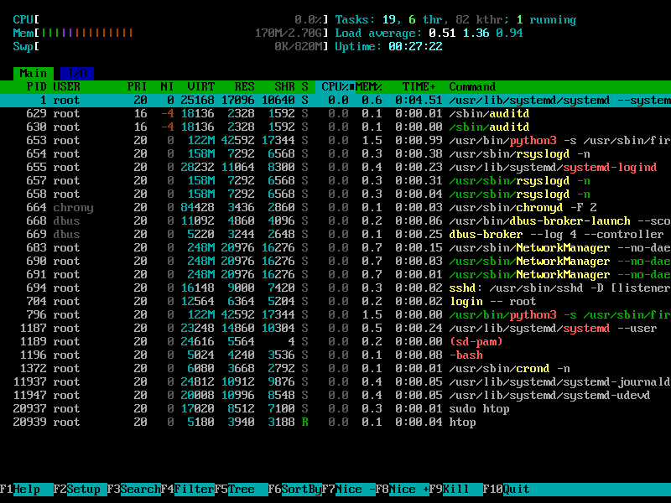Select the rsyslogd process with PID 654

tap(335, 154)
